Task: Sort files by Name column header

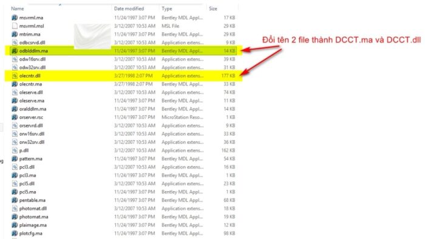Action: coord(18,8)
